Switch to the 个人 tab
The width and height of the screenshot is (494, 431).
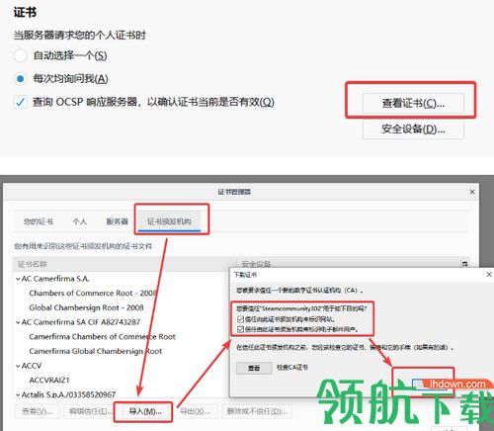(79, 221)
